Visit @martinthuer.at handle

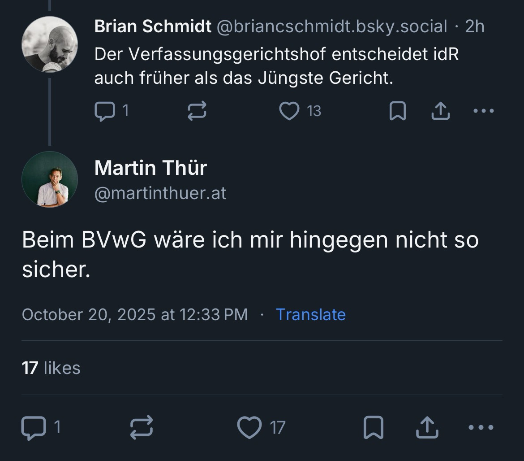click(160, 193)
